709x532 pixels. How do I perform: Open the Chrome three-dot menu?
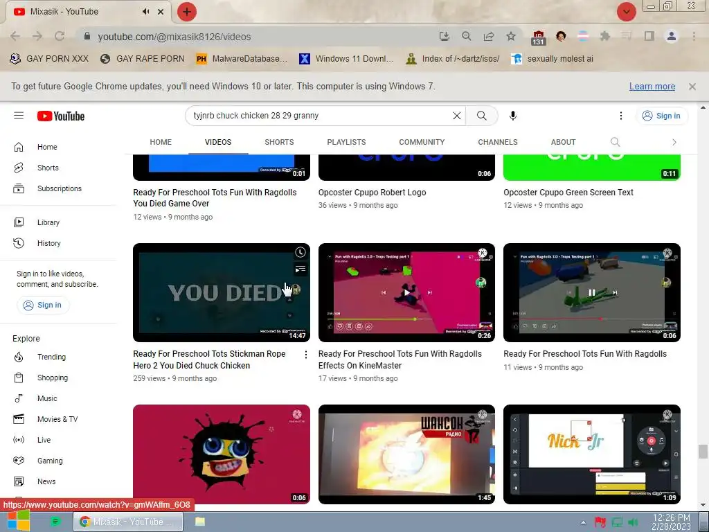tap(694, 36)
